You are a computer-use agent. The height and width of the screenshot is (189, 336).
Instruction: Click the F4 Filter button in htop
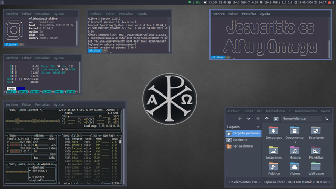(x=46, y=92)
